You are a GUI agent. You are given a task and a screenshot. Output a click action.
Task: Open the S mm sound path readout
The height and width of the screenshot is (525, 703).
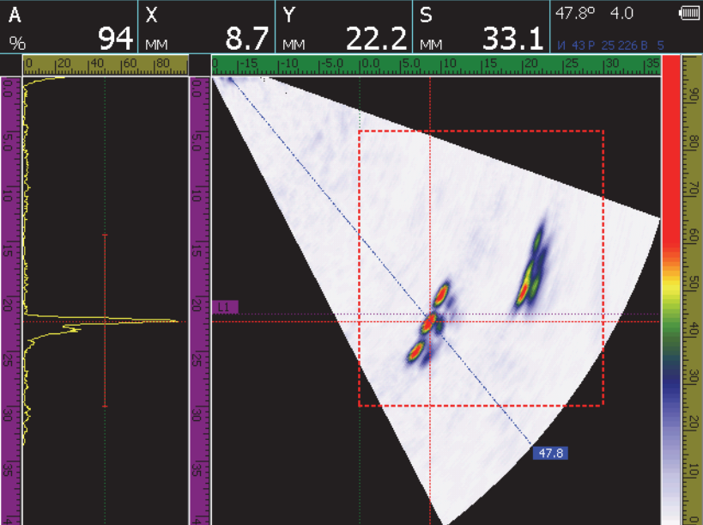pyautogui.click(x=481, y=27)
